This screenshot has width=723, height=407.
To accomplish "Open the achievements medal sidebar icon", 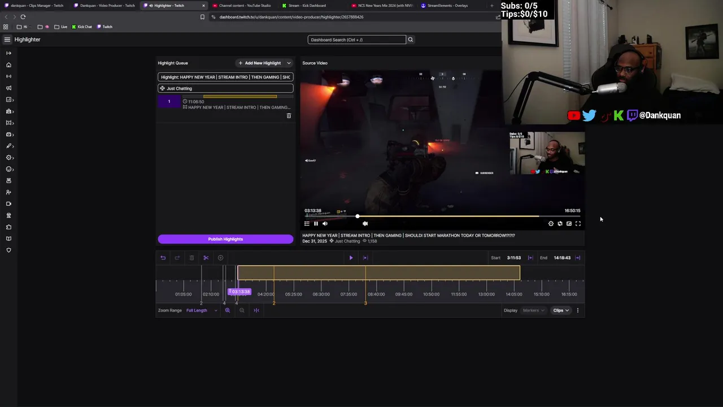I will click(x=8, y=215).
